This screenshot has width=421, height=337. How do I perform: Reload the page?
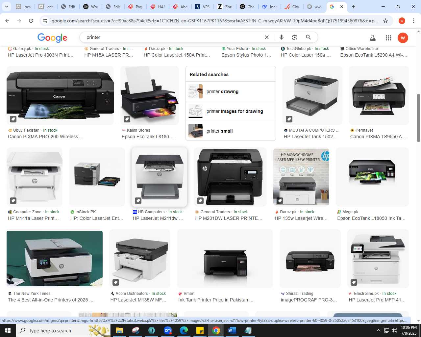(31, 21)
